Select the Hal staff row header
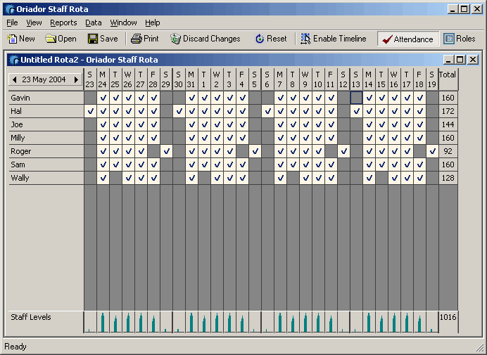 (46, 111)
